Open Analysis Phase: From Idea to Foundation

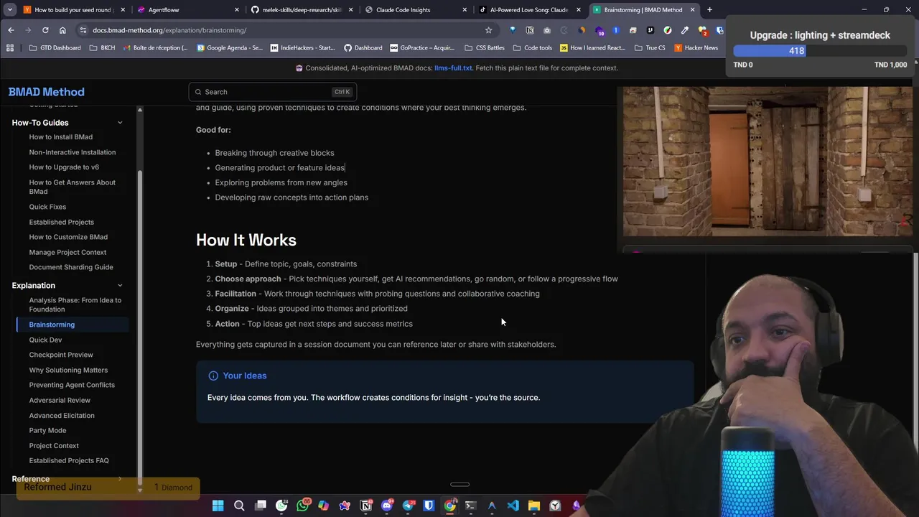(75, 304)
